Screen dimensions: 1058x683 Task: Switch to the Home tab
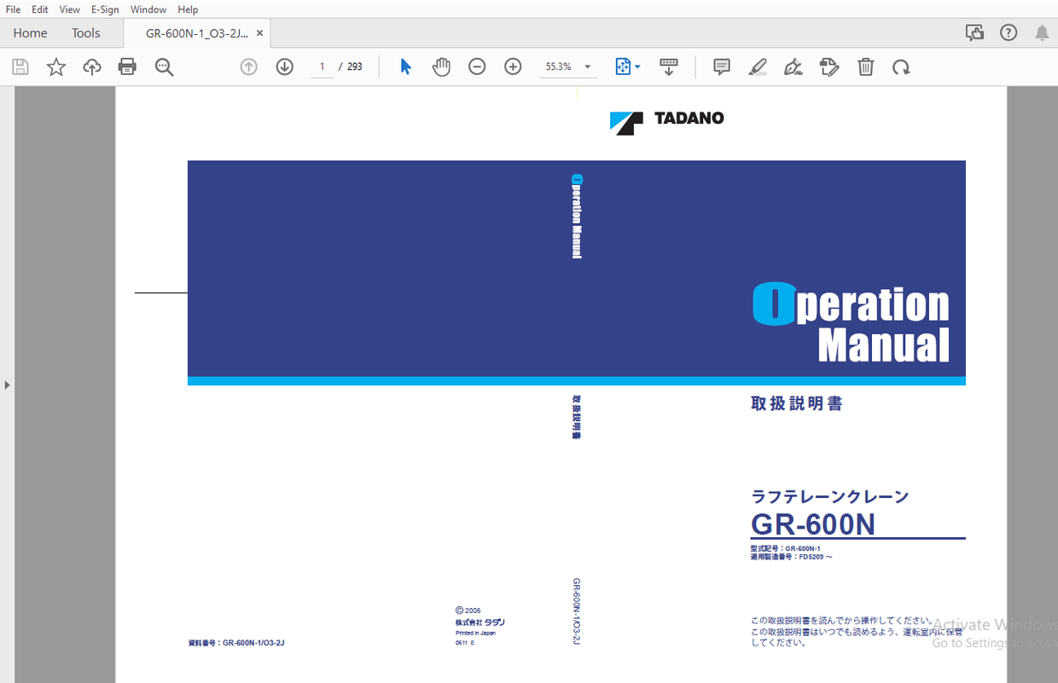30,32
